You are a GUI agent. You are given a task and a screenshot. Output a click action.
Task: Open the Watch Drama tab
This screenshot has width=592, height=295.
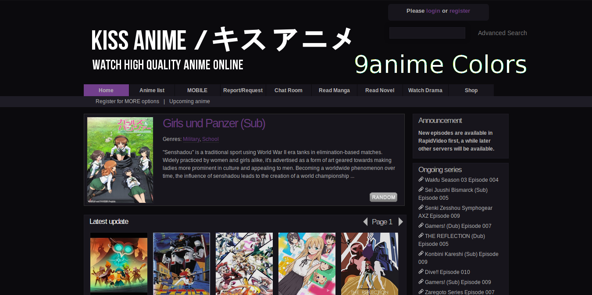click(425, 90)
